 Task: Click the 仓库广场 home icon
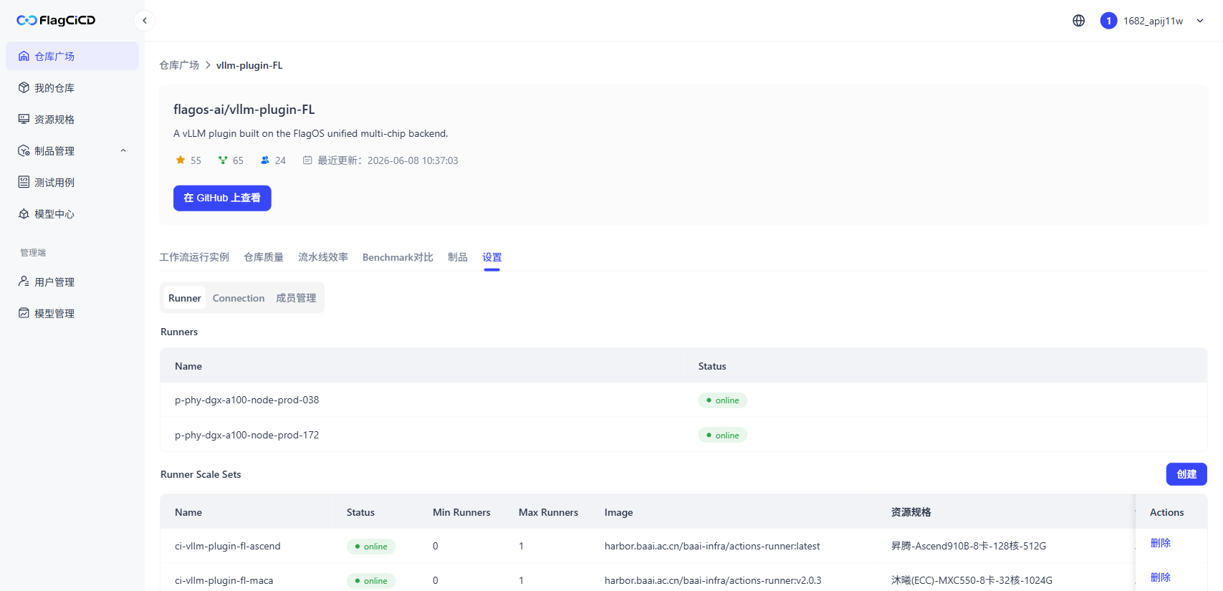tap(24, 56)
